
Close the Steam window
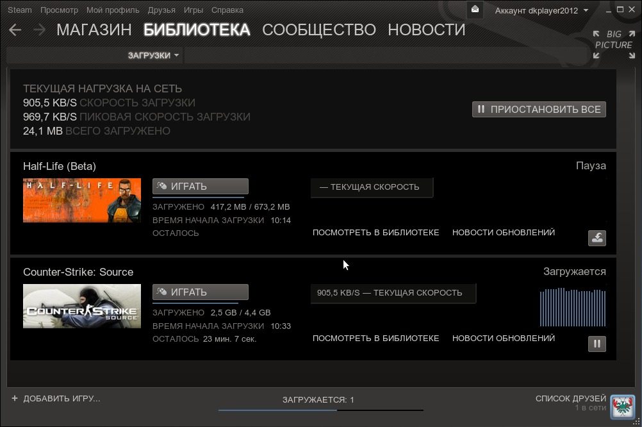pyautogui.click(x=632, y=10)
